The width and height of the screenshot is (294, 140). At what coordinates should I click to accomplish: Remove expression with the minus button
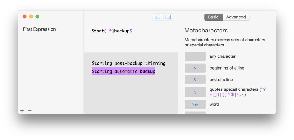click(x=30, y=110)
